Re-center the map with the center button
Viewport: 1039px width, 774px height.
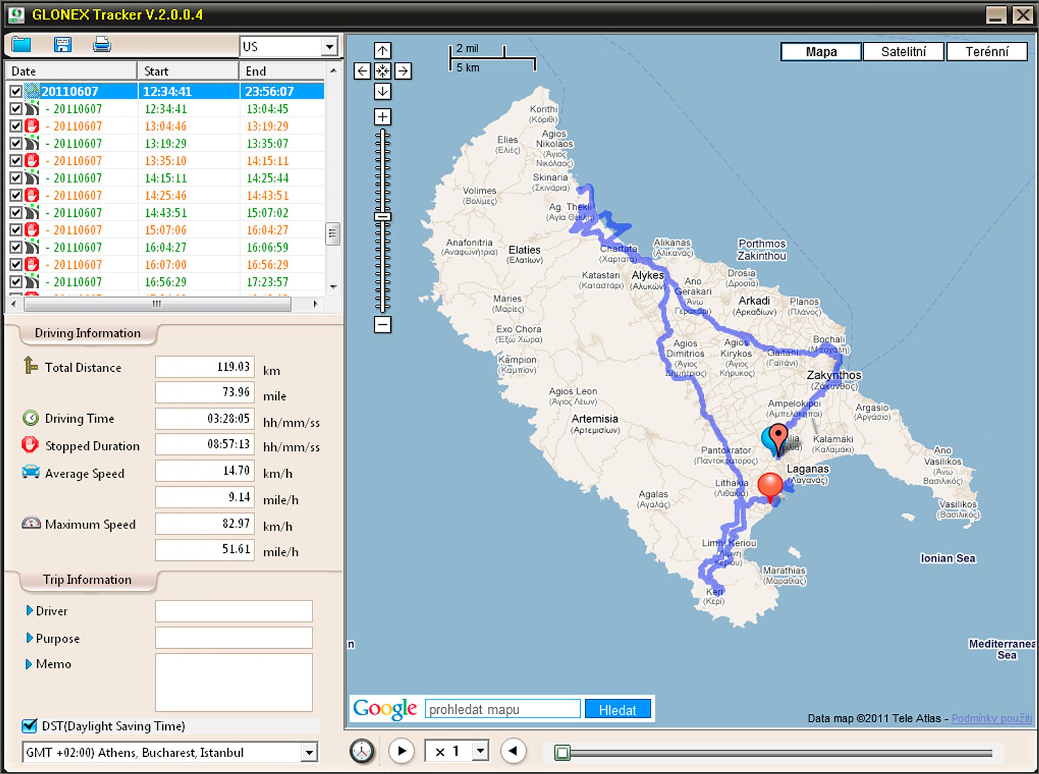(382, 71)
